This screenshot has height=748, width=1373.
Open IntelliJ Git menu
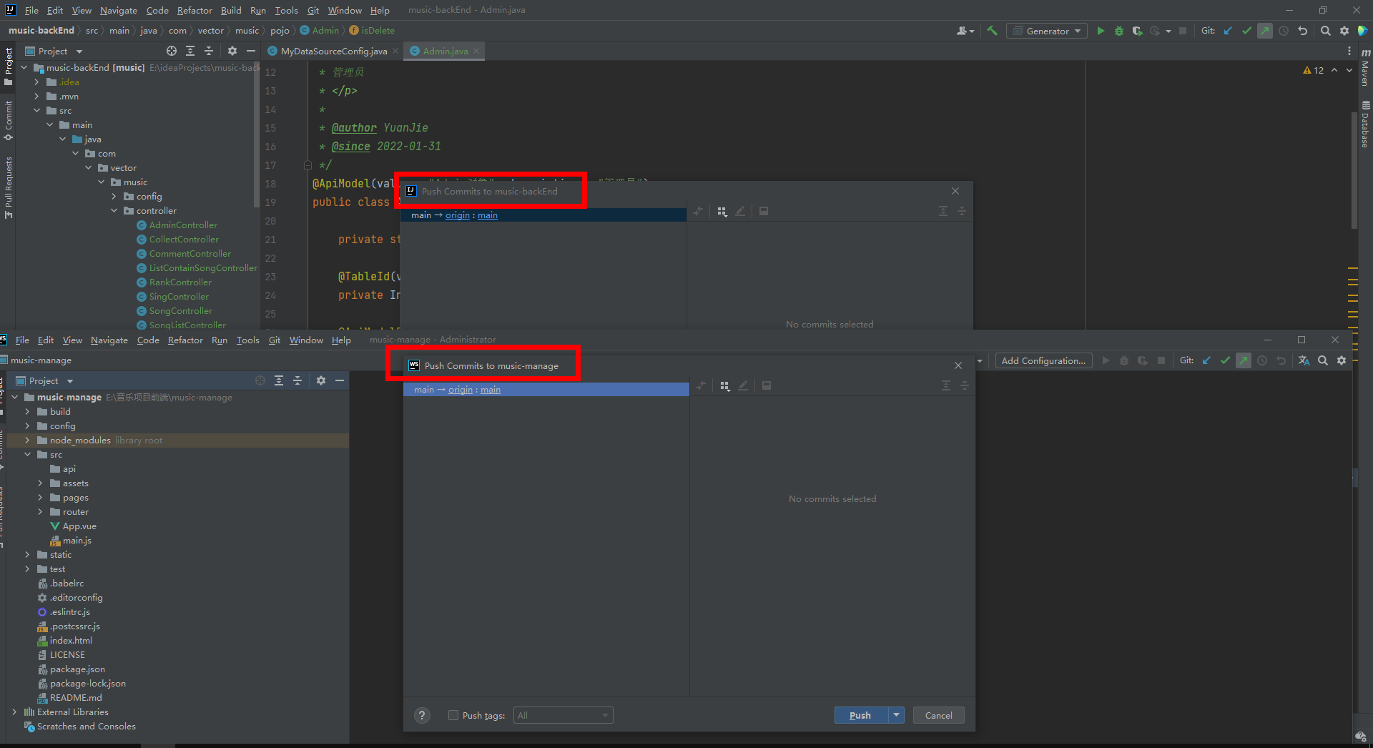[313, 10]
